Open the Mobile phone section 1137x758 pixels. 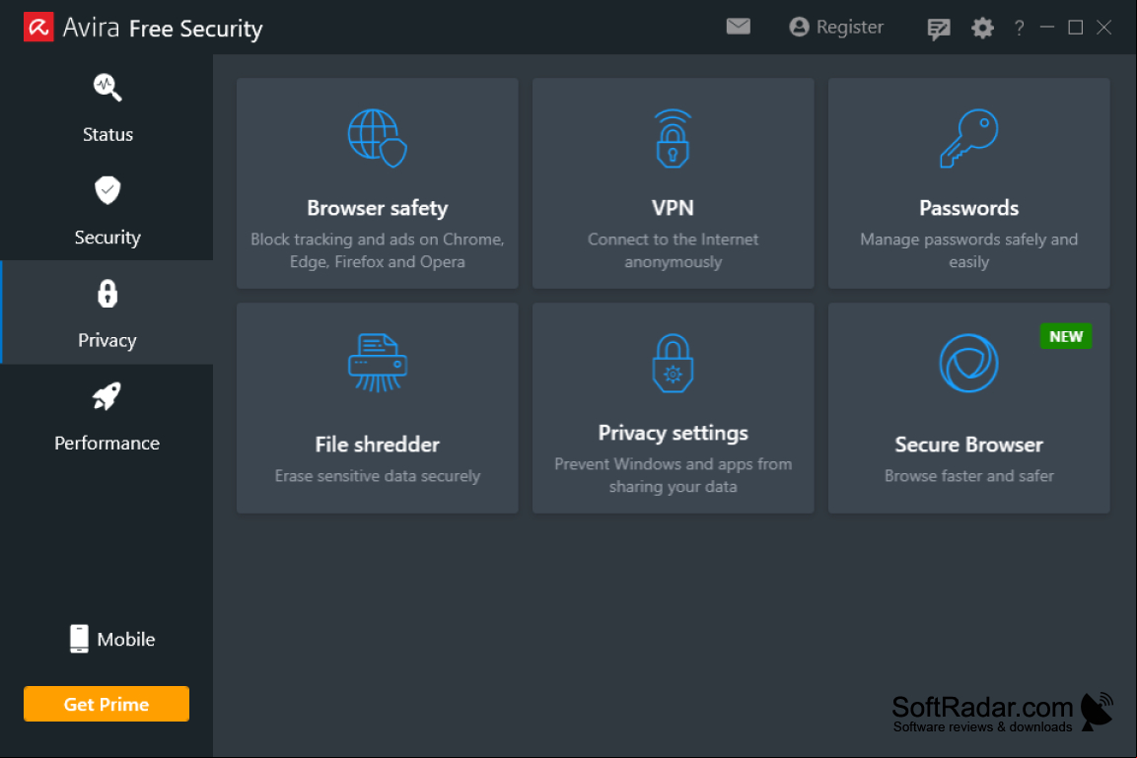(x=111, y=639)
